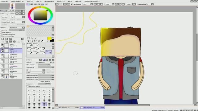Select brush size preset 40

(44, 104)
